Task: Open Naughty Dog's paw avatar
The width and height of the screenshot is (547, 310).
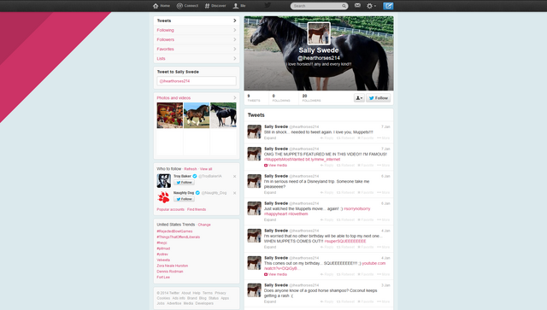Action: point(163,197)
